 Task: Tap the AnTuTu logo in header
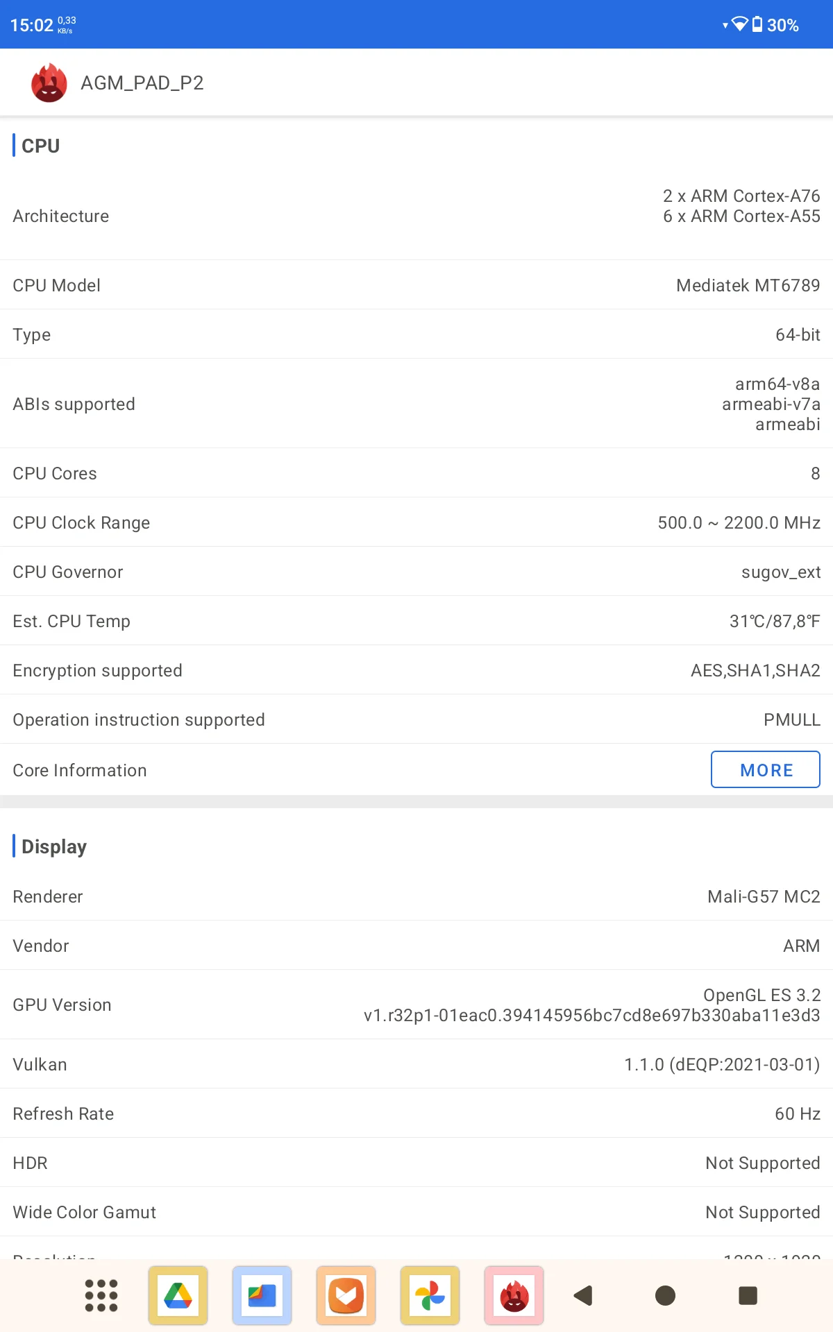click(x=49, y=83)
